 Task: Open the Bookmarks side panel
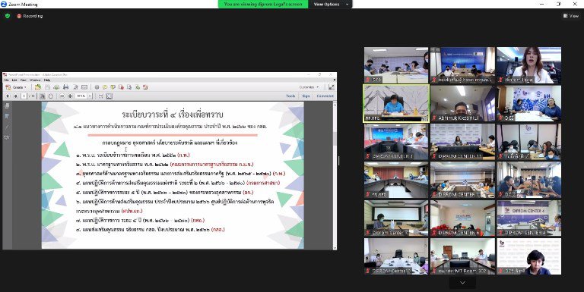7,116
